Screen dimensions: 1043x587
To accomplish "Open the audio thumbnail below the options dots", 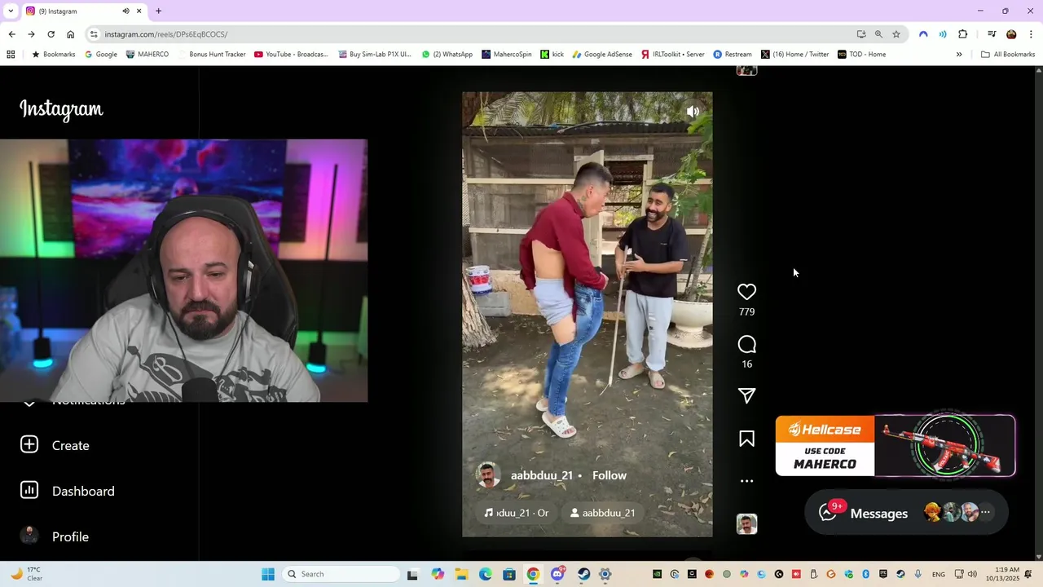I will (x=746, y=524).
